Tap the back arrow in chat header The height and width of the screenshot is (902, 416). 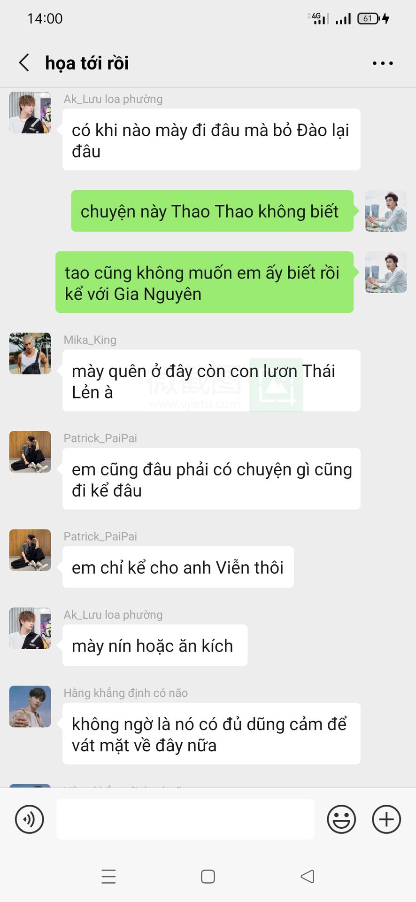tap(24, 62)
